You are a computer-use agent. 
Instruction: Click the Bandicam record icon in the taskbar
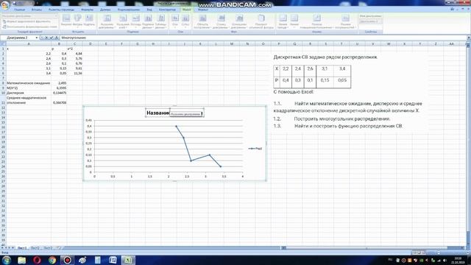click(67, 260)
